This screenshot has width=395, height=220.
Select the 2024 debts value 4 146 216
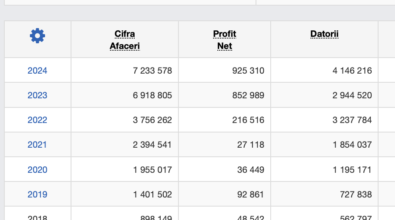(x=352, y=71)
